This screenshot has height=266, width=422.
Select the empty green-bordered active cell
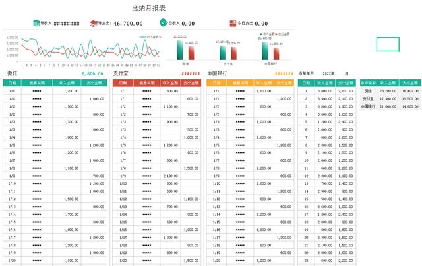[x=388, y=44]
